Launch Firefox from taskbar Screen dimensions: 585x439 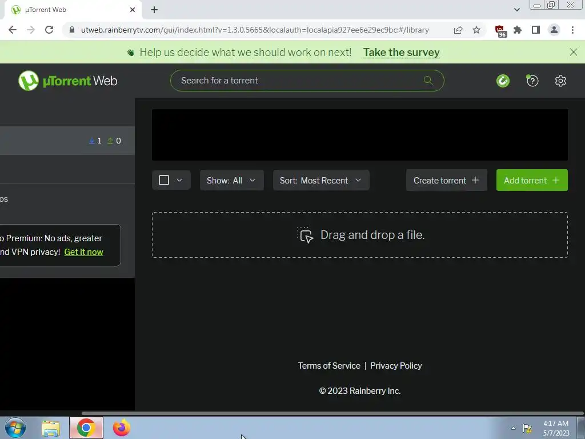[122, 428]
